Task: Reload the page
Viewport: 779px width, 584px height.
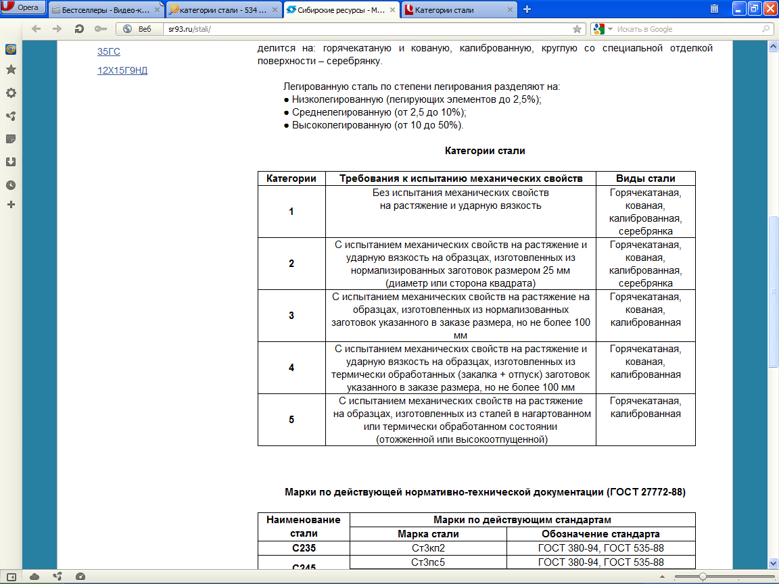Action: 79,29
